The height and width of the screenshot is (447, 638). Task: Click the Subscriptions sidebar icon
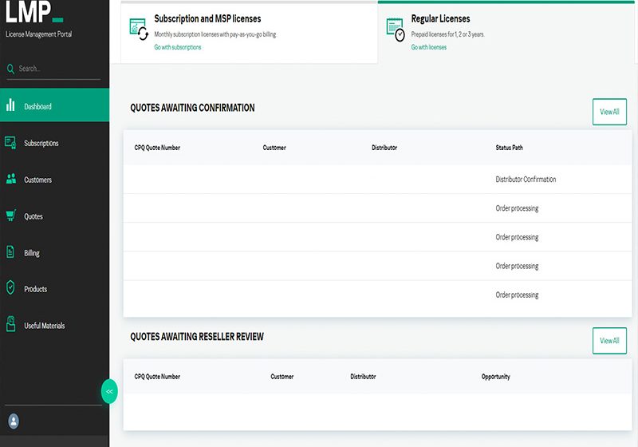click(10, 143)
